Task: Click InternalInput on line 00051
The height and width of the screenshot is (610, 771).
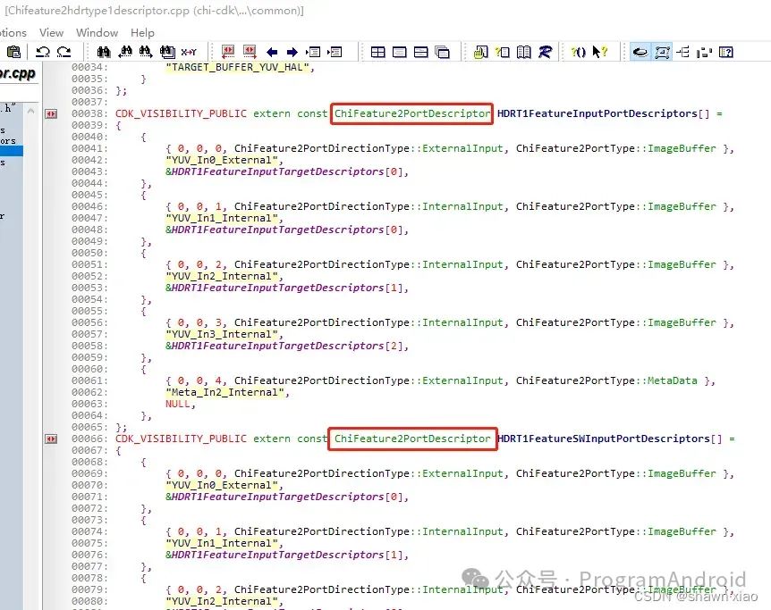Action: click(x=462, y=264)
